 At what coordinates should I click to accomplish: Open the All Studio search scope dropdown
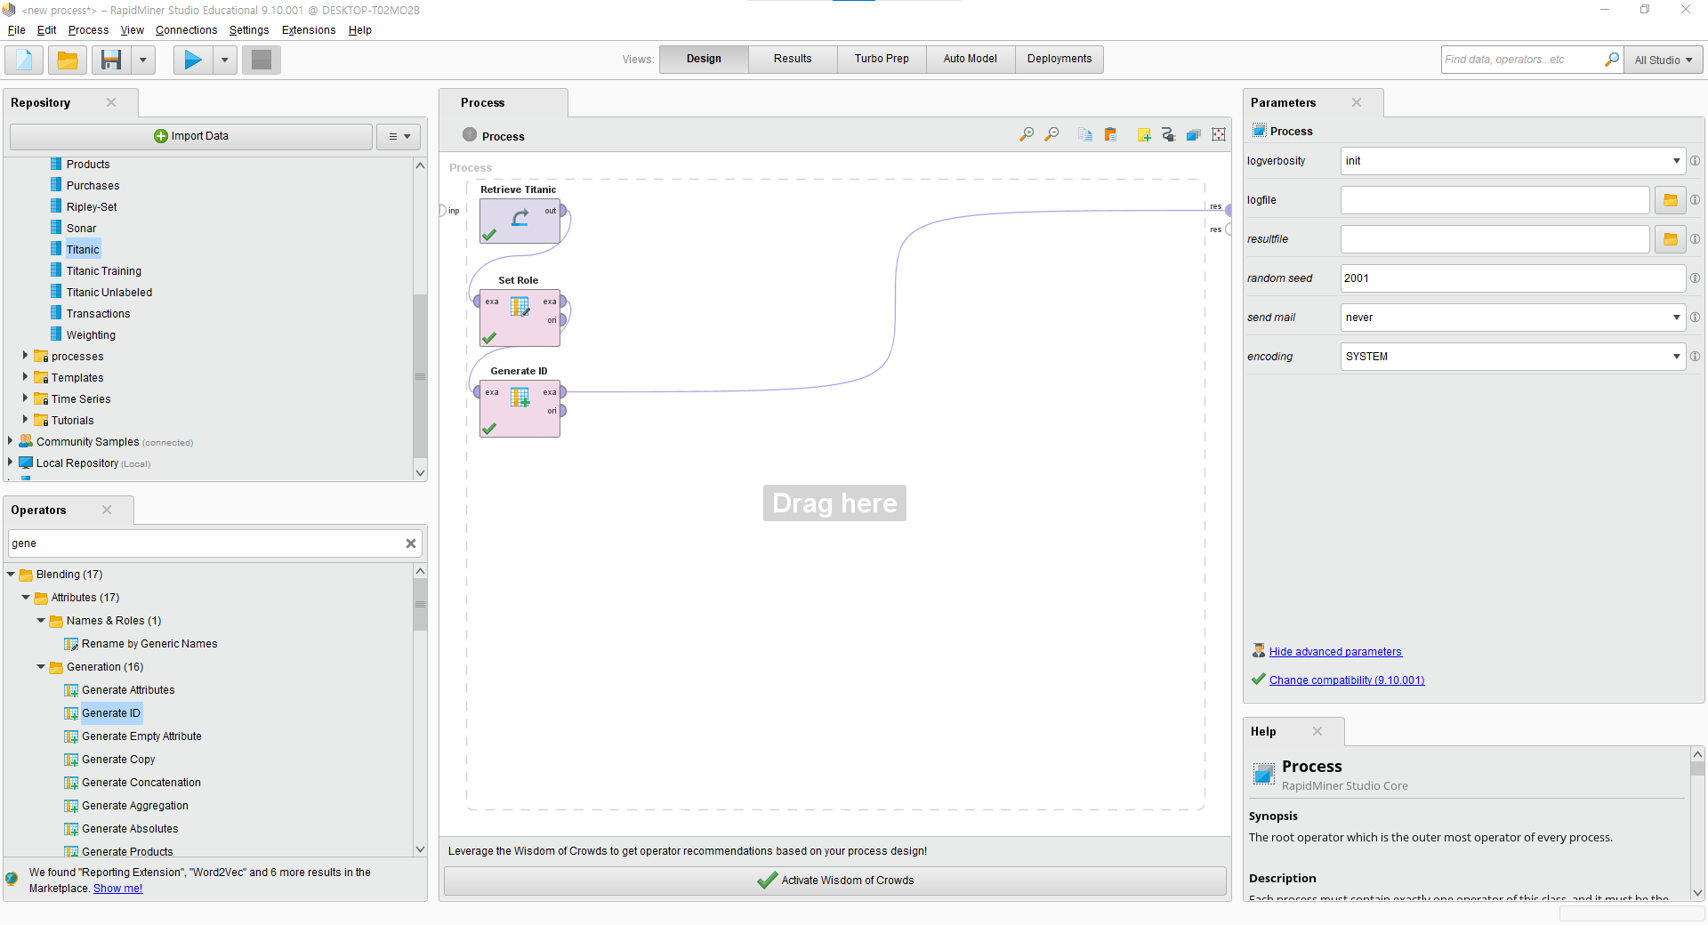click(x=1664, y=60)
